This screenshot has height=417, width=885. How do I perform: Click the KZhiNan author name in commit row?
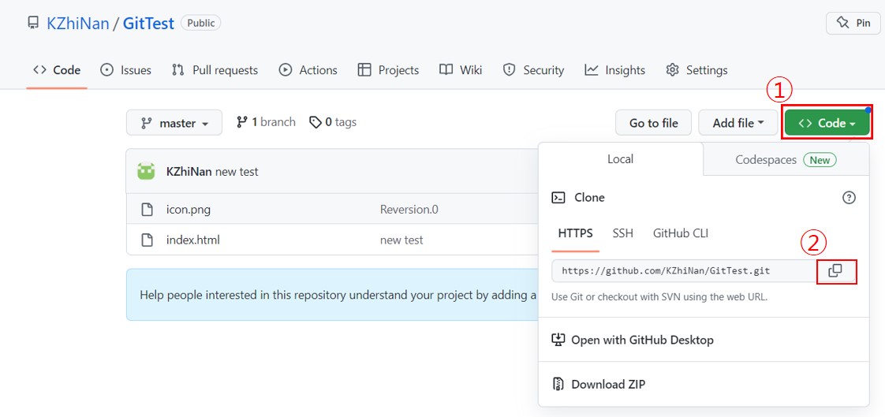[x=189, y=172]
